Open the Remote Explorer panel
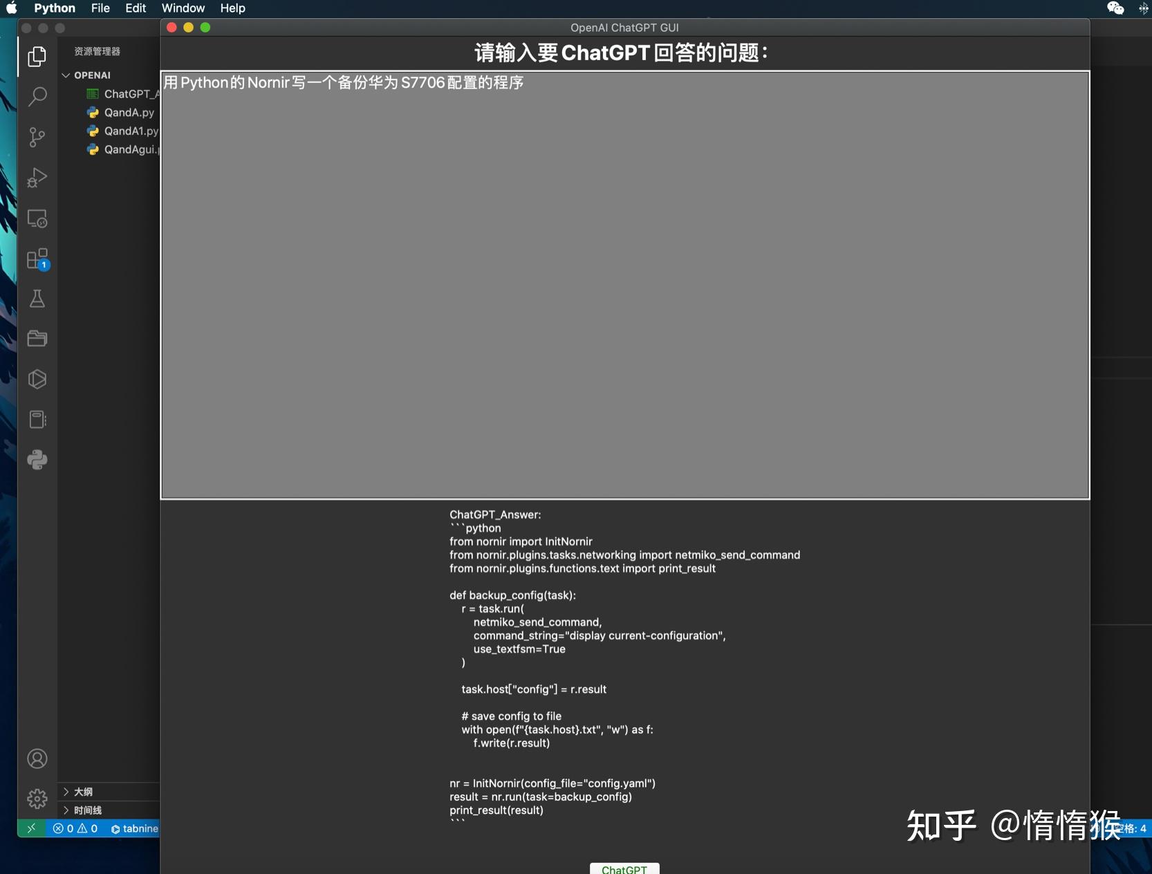 (37, 218)
